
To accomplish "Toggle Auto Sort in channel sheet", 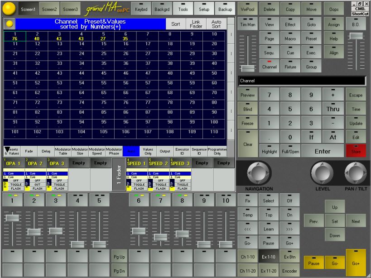I will pos(216,24).
